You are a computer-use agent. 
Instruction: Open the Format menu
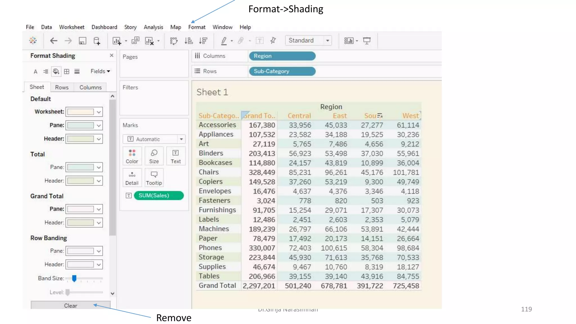pyautogui.click(x=197, y=27)
